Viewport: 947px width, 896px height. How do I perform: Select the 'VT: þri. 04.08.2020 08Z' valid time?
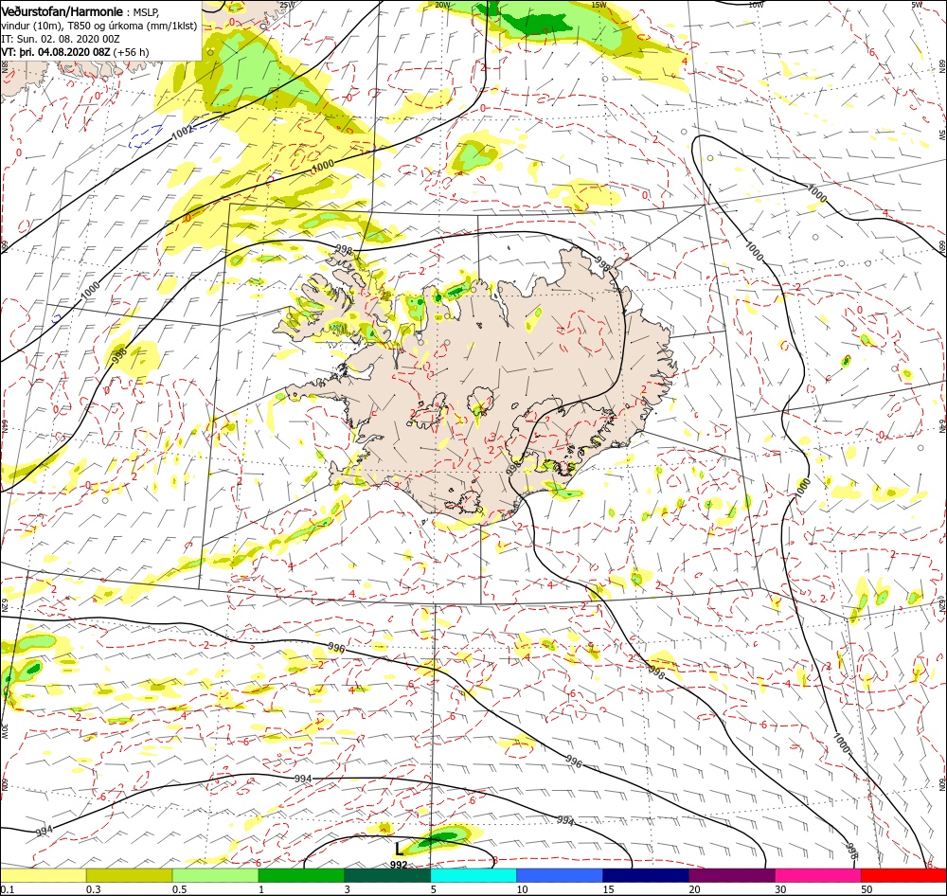(56, 52)
